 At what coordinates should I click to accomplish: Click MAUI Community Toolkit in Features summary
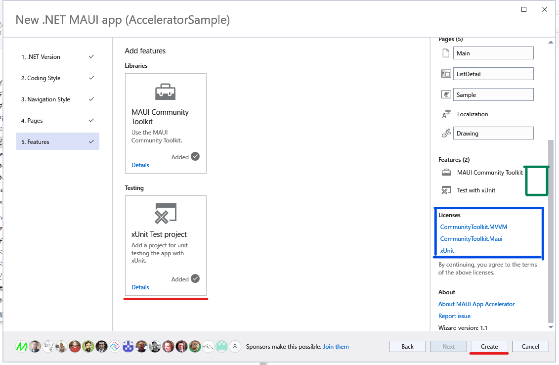(x=490, y=173)
